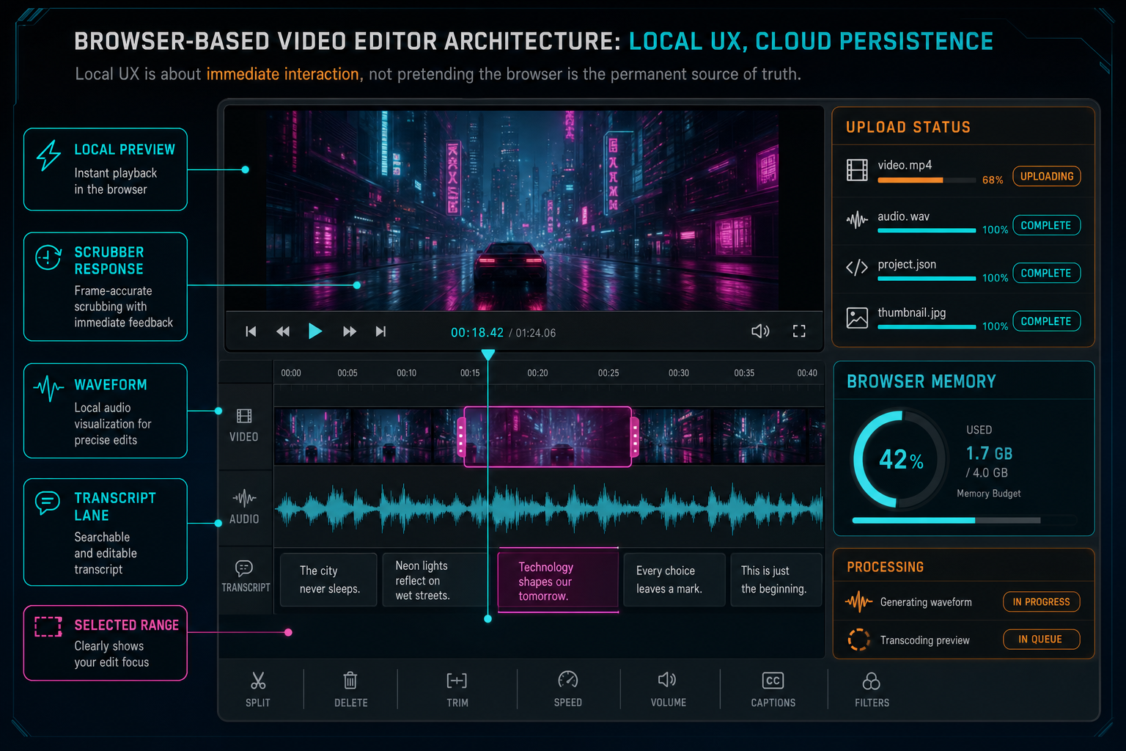Play the video preview

pos(315,331)
